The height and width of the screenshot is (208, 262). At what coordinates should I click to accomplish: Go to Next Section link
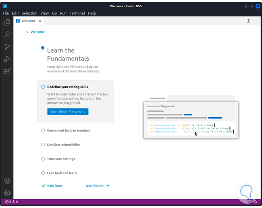click(97, 186)
